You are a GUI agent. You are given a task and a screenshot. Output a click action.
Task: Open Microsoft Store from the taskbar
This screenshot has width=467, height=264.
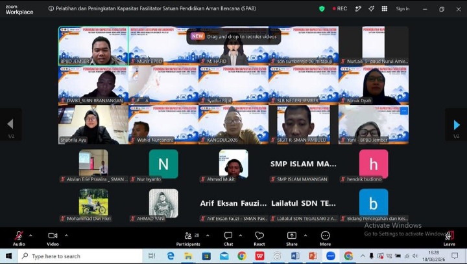(206, 256)
